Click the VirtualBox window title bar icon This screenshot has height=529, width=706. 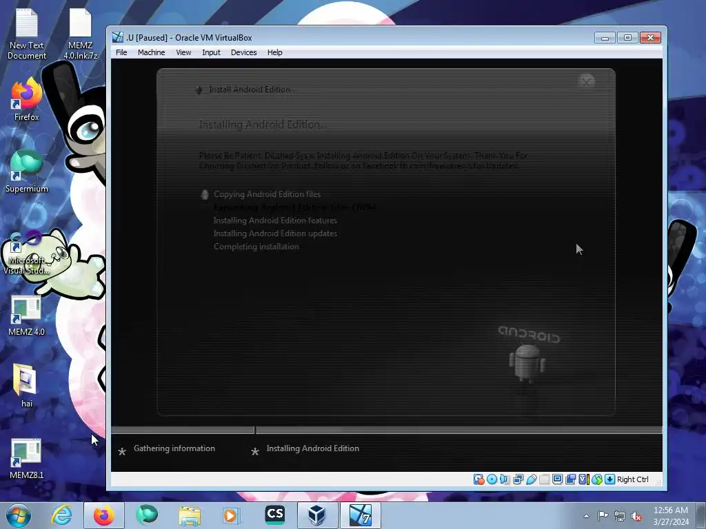point(118,37)
